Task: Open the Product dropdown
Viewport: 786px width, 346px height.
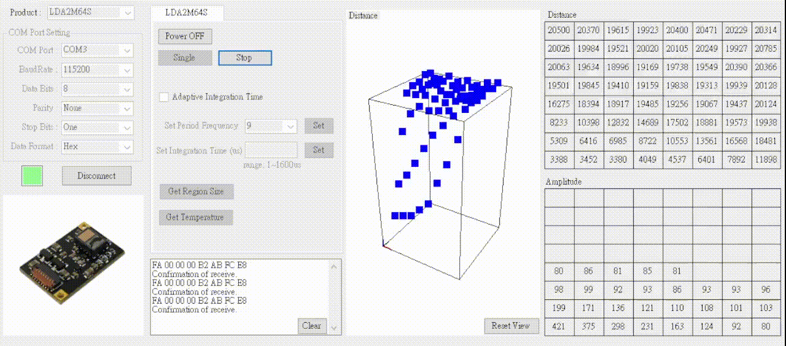Action: click(127, 12)
